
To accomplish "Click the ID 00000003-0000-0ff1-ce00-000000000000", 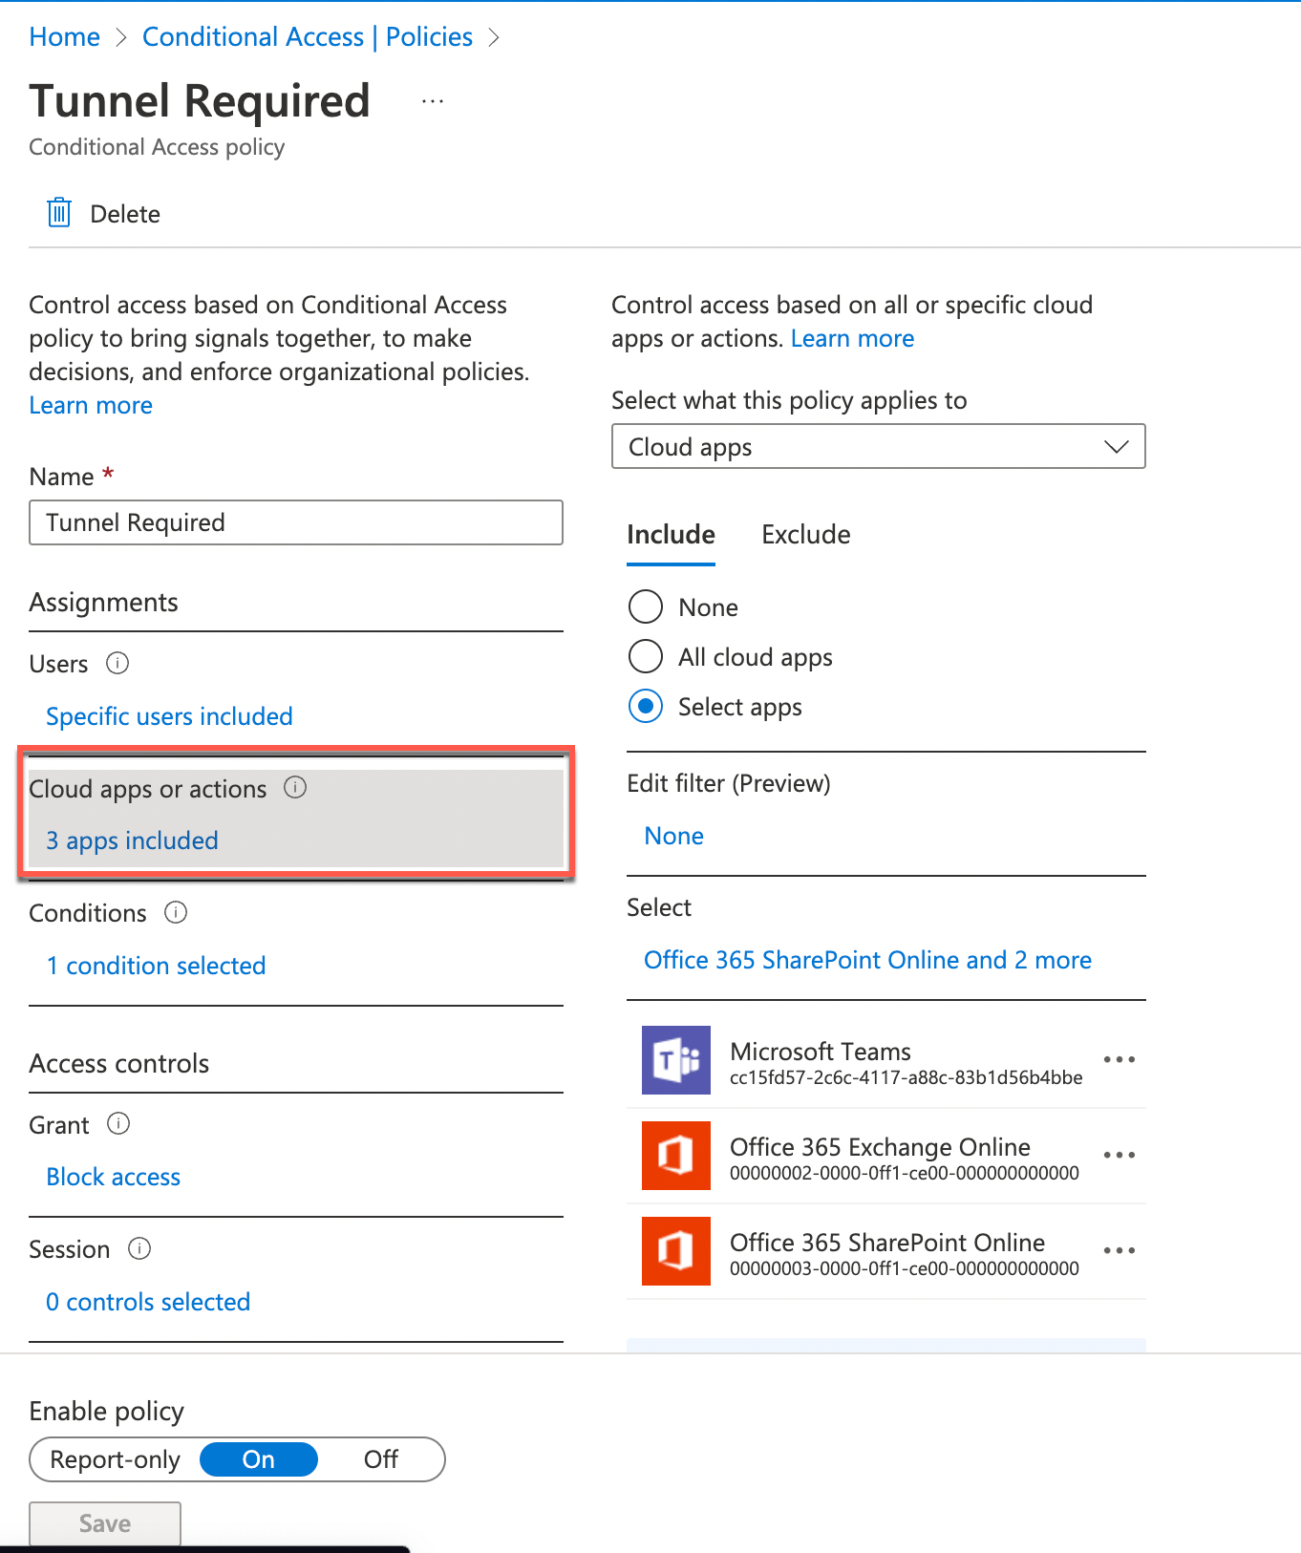I will 905,1268.
